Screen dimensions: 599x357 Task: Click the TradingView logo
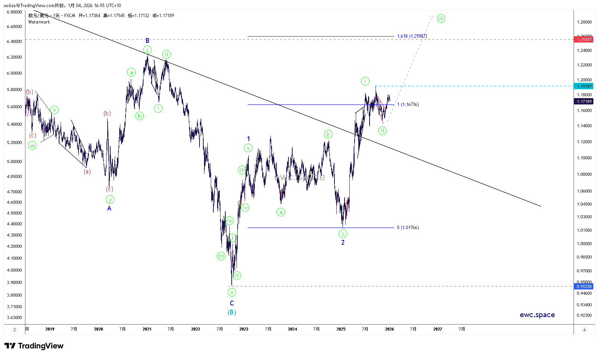[34, 346]
